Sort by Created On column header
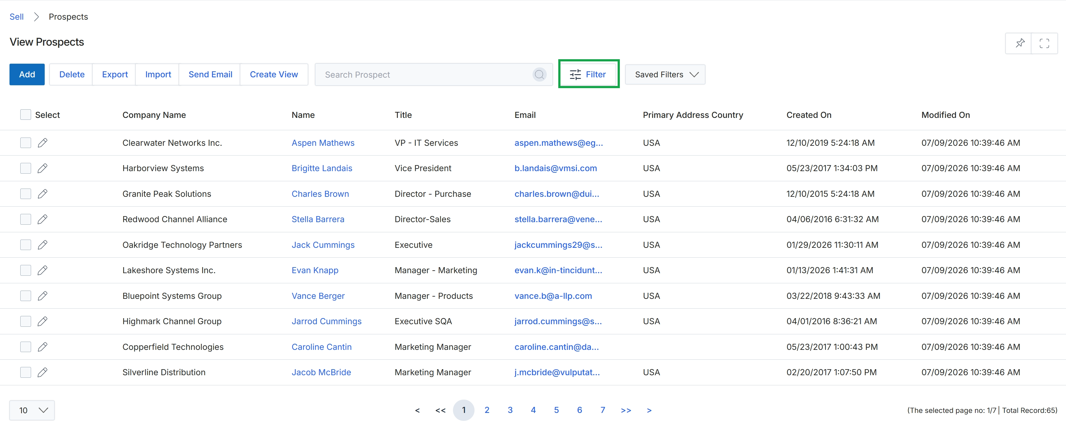The height and width of the screenshot is (437, 1066). (809, 115)
